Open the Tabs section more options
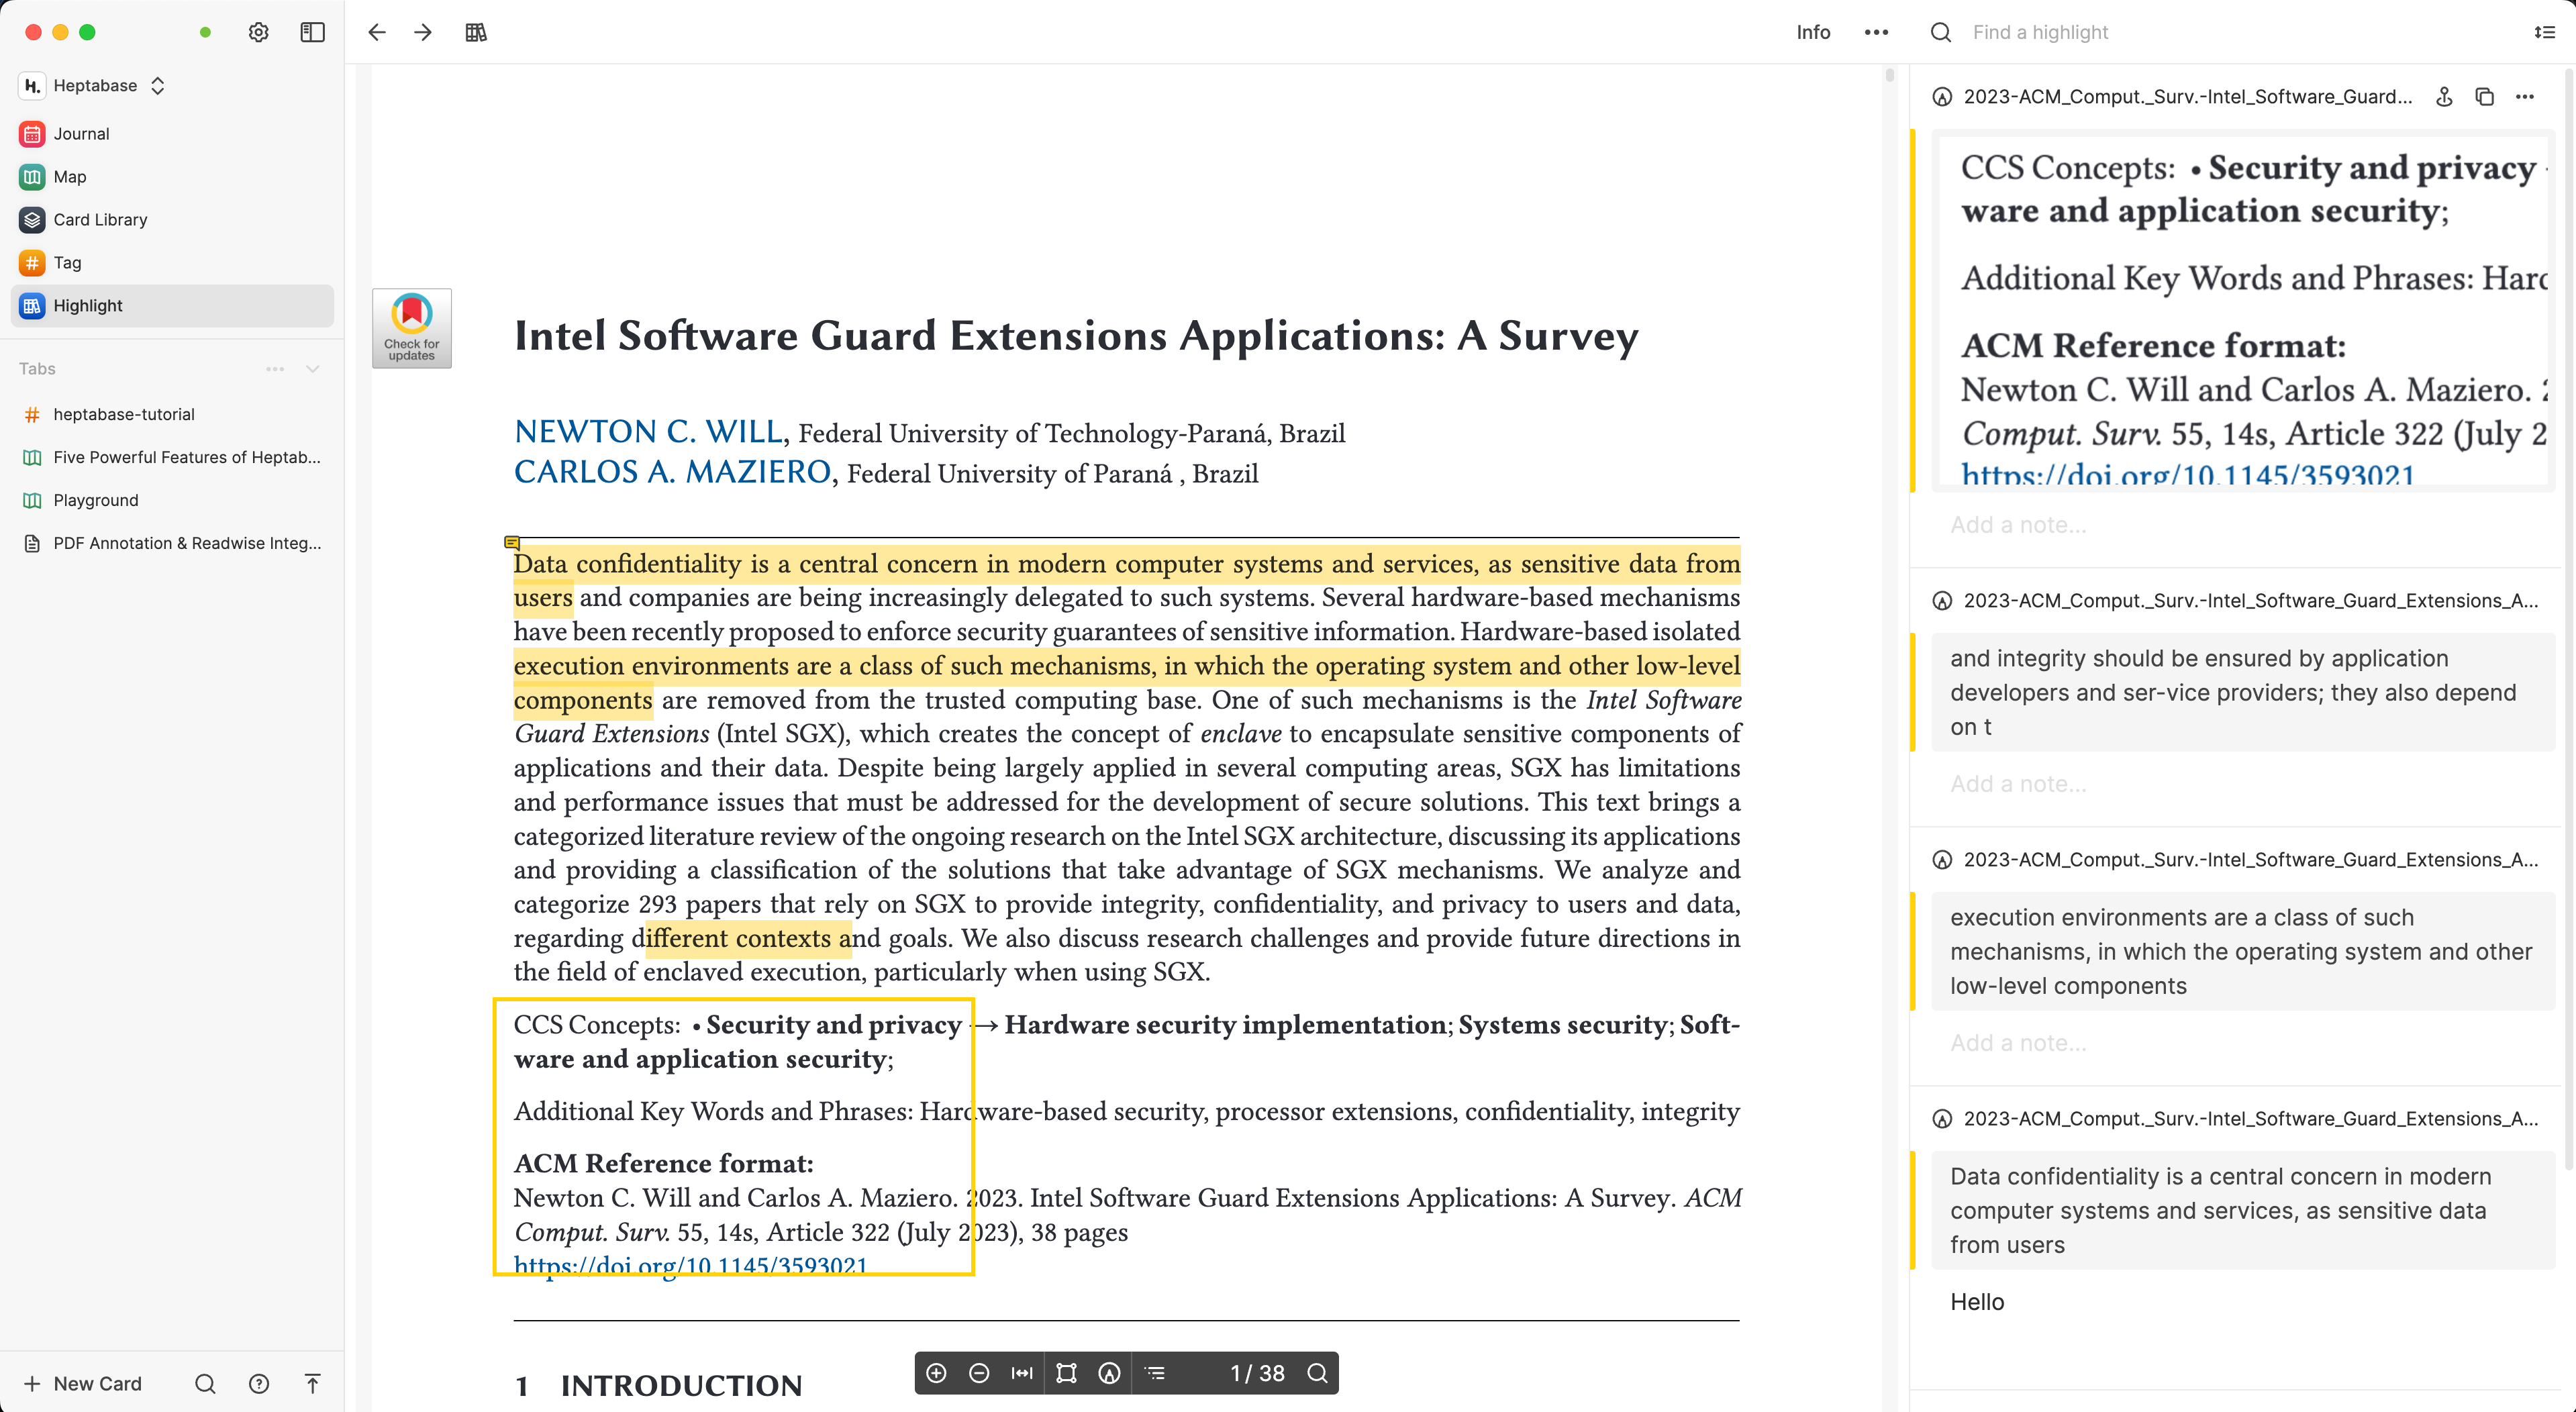Viewport: 2576px width, 1412px height. click(275, 369)
